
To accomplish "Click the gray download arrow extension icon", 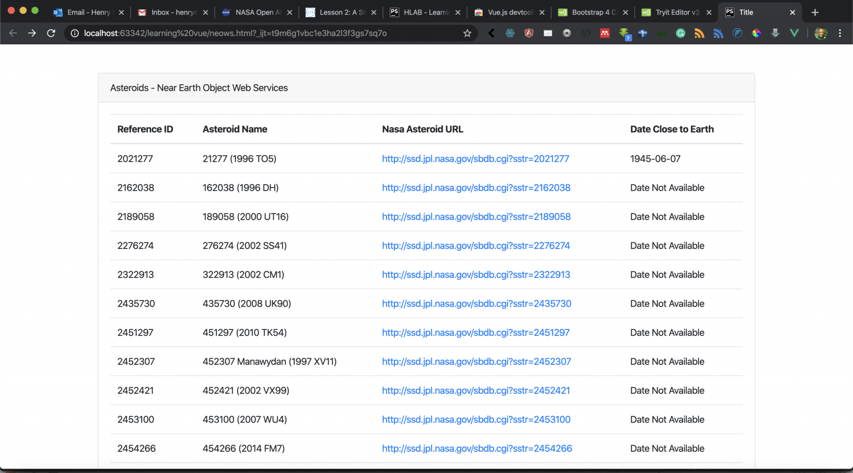I will [x=775, y=33].
